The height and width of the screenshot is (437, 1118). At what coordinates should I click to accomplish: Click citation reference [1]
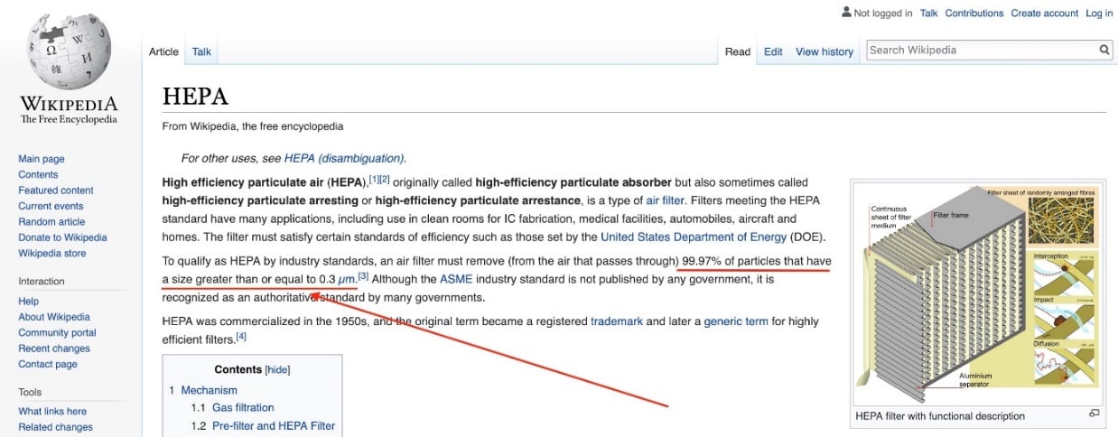tap(374, 180)
